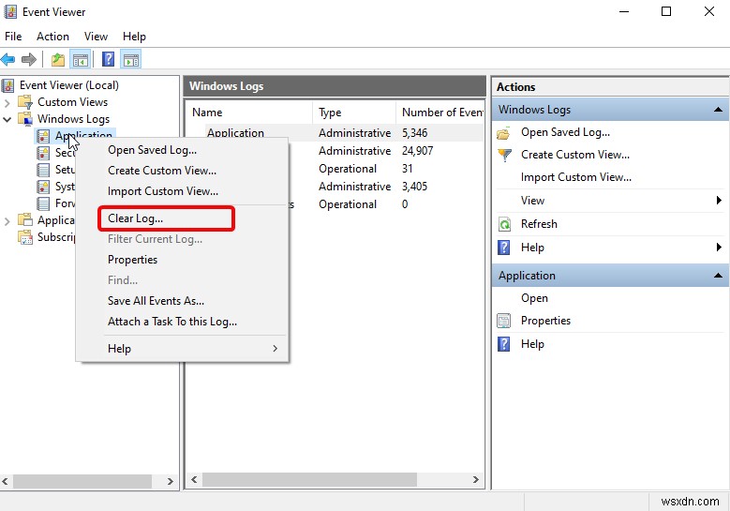Screen dimensions: 730x511
Task: Click the Type column header
Action: (355, 113)
